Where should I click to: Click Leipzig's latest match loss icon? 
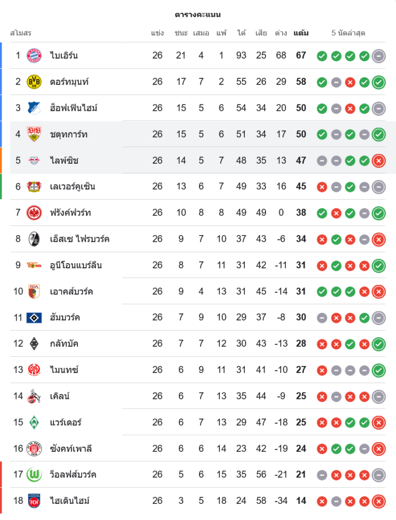(379, 161)
